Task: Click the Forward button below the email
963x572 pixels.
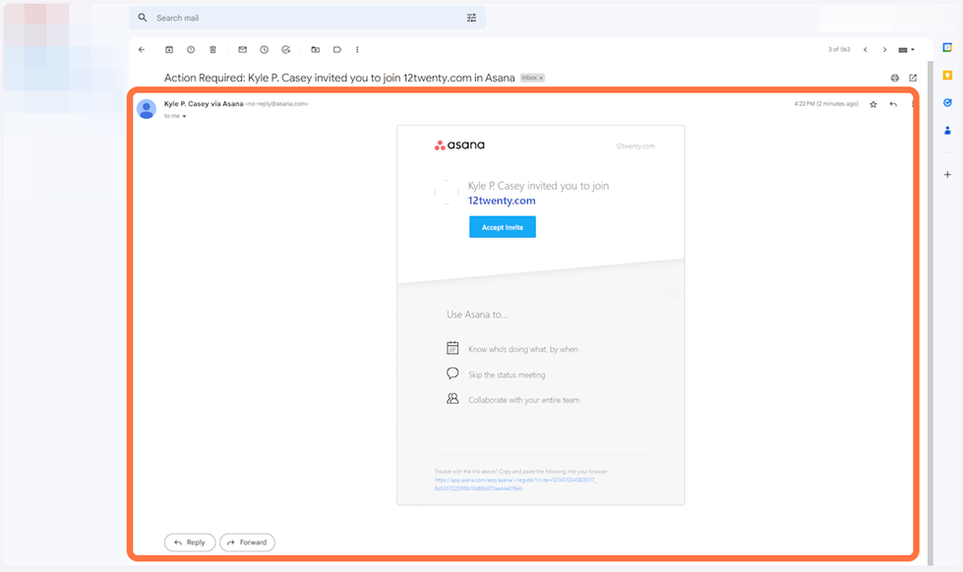Action: [247, 542]
